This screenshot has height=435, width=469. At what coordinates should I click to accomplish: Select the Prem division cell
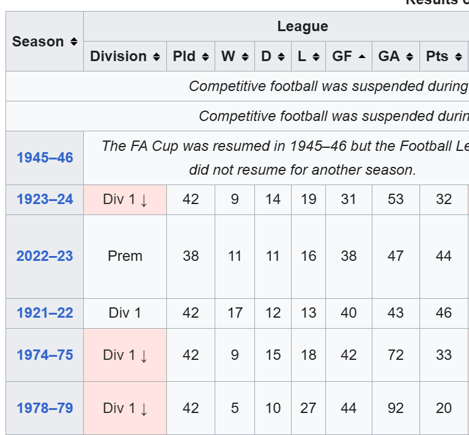tap(125, 256)
